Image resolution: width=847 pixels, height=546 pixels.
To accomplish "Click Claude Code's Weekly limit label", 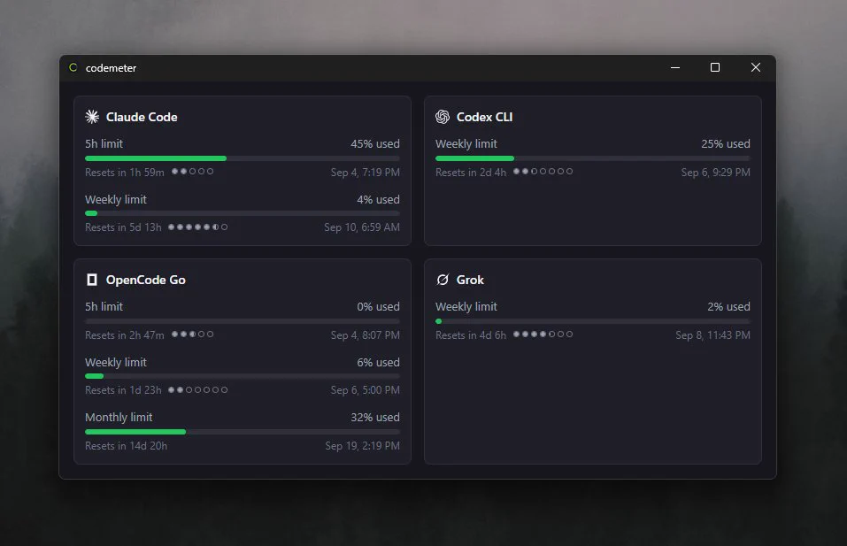I will [116, 199].
